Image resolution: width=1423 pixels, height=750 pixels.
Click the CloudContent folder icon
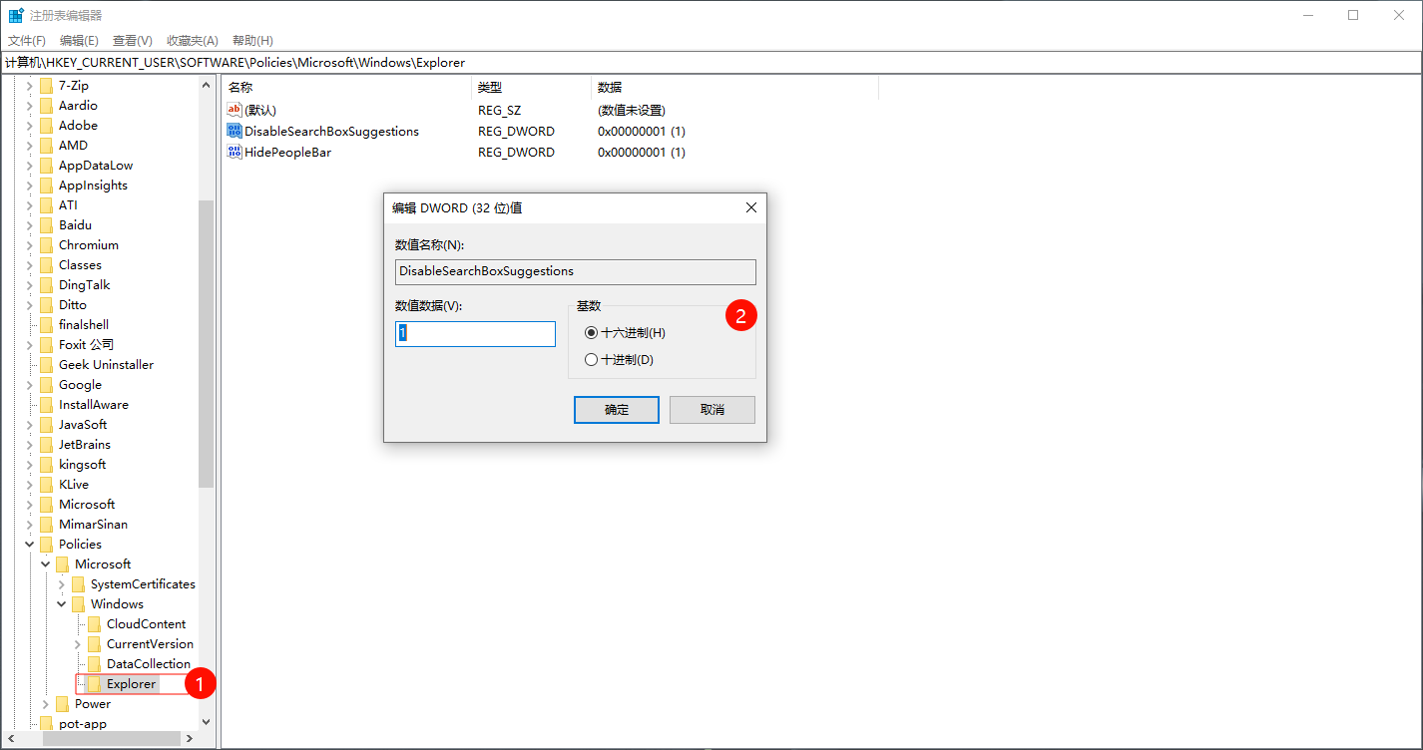click(95, 624)
